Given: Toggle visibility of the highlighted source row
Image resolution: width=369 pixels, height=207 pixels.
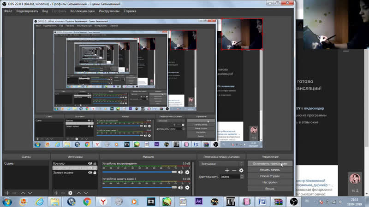Looking at the screenshot, I should click(x=90, y=168).
